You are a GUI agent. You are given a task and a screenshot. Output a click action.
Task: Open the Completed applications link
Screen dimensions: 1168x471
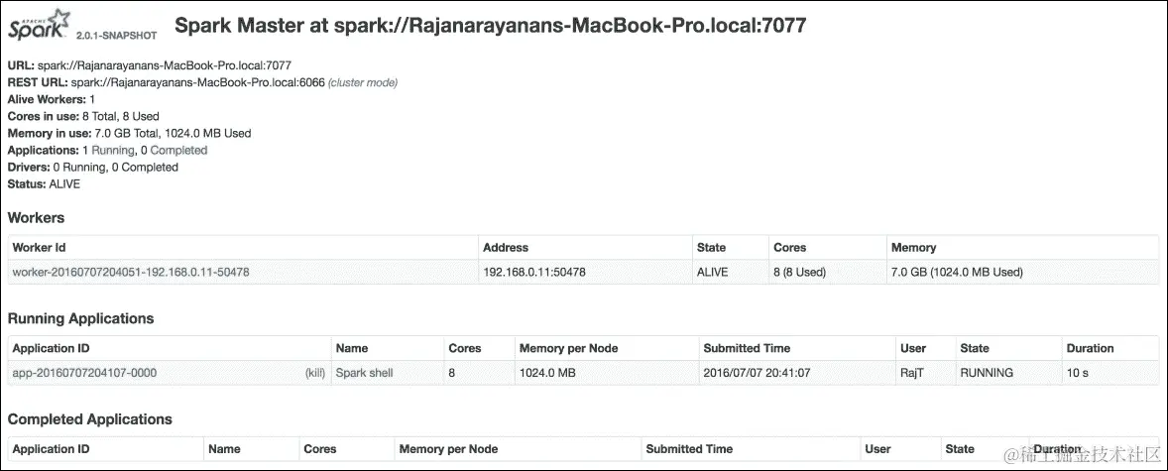(x=178, y=150)
